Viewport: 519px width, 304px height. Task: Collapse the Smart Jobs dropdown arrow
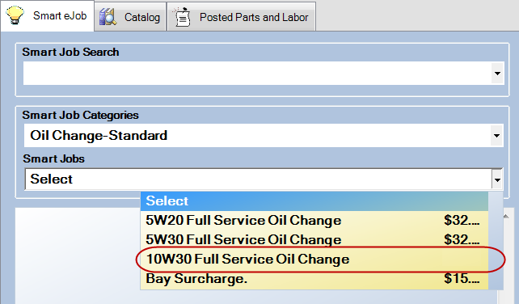[x=497, y=179]
